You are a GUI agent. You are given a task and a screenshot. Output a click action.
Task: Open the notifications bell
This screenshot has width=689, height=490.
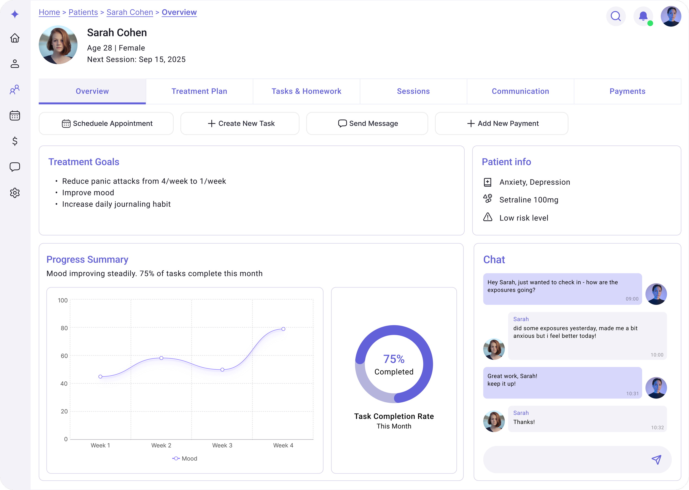pyautogui.click(x=643, y=16)
